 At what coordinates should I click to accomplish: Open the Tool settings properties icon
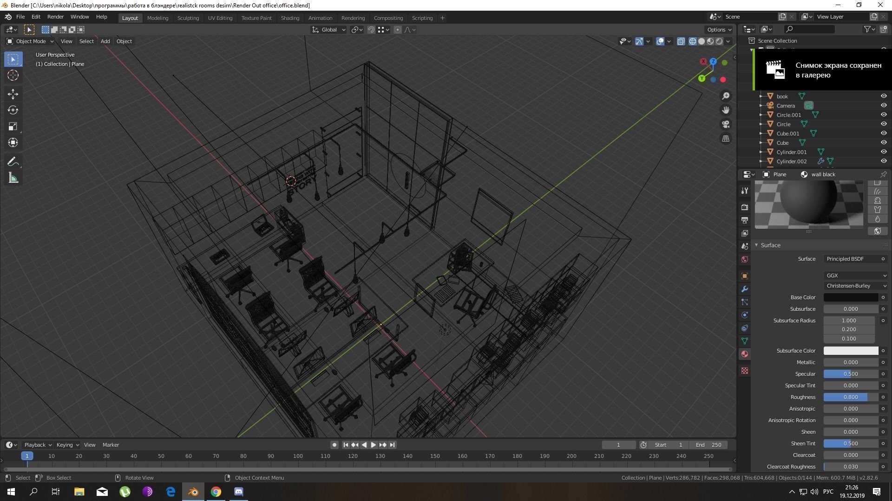(745, 191)
